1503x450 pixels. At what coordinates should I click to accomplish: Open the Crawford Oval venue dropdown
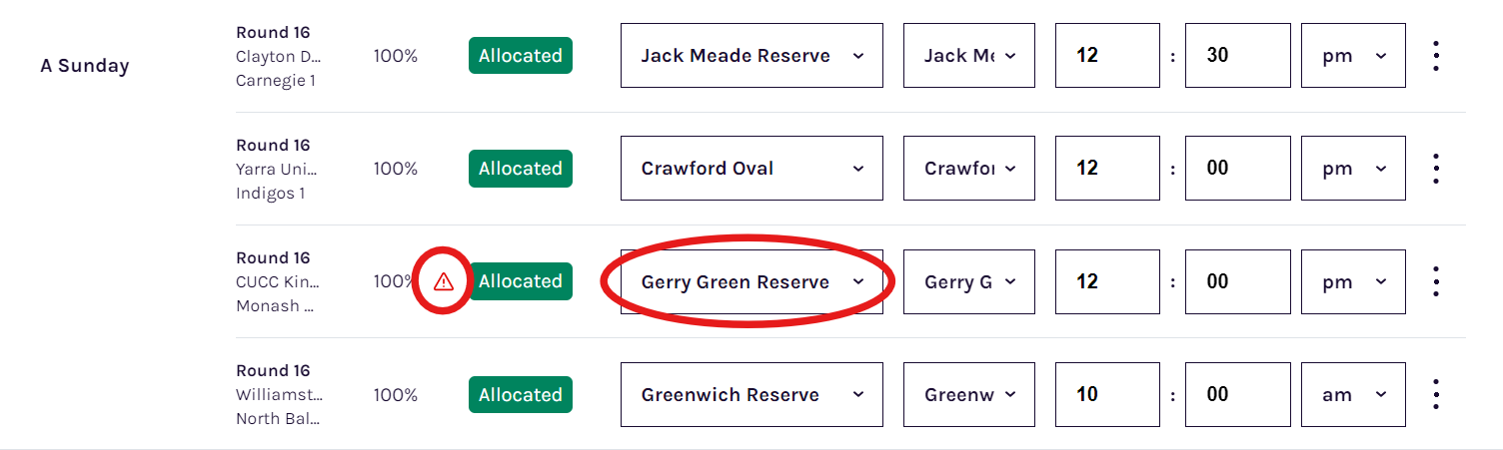click(x=751, y=169)
